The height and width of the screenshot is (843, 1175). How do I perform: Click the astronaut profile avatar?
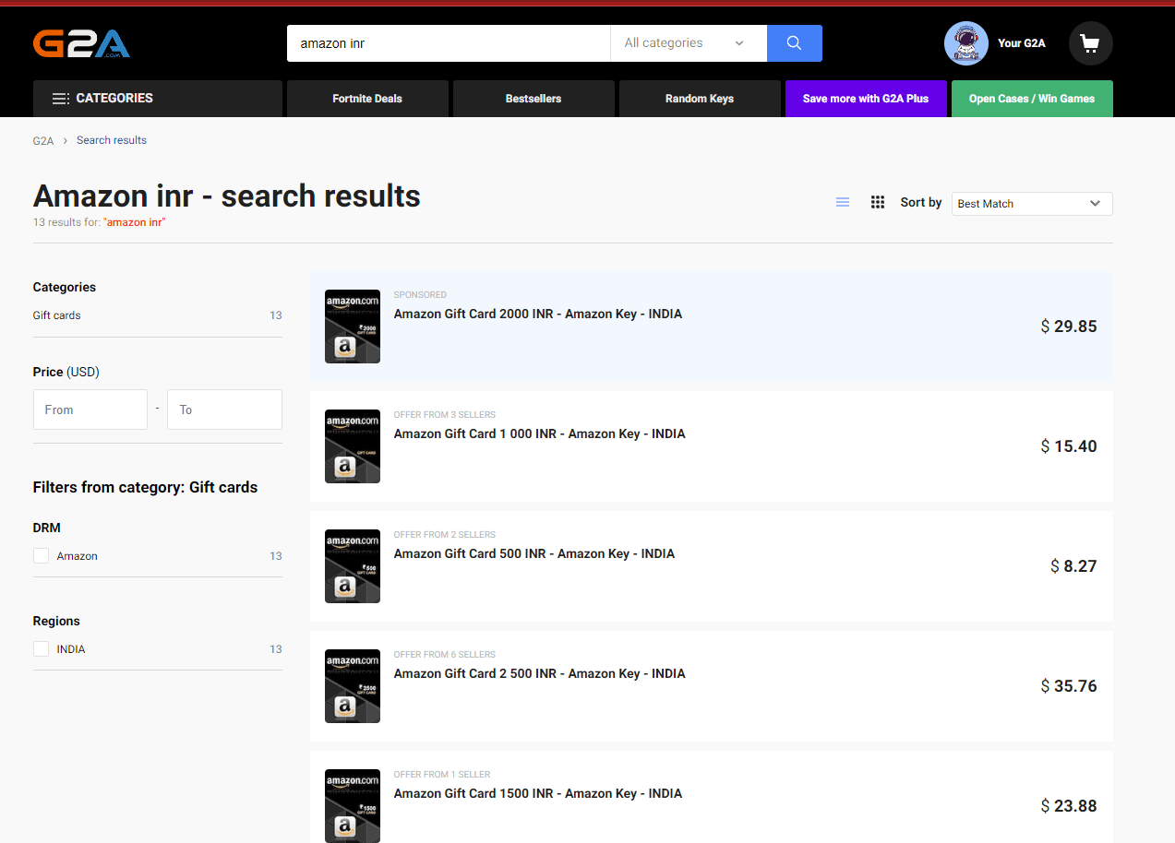click(966, 43)
